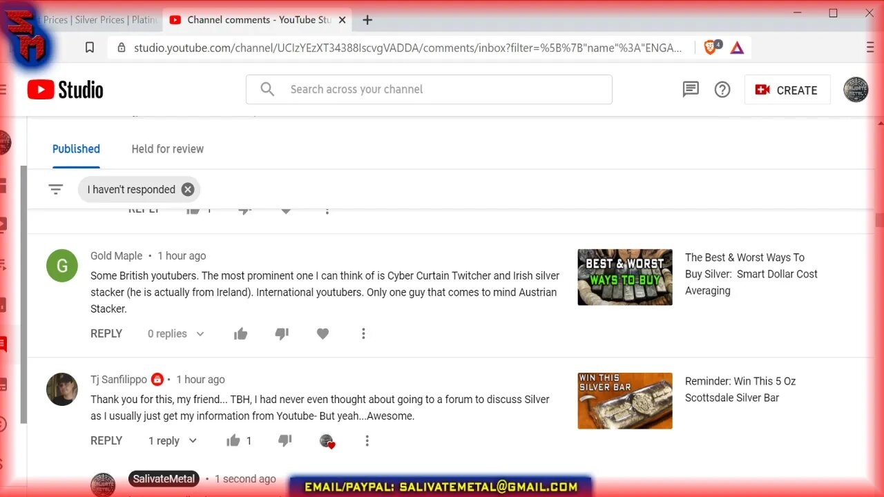Like Tj Sanfilippo's comment

tap(233, 440)
